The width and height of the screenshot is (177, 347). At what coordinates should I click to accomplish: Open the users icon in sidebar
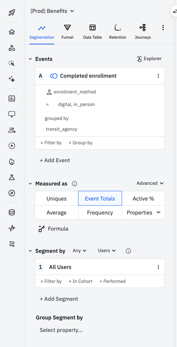pyautogui.click(x=12, y=130)
